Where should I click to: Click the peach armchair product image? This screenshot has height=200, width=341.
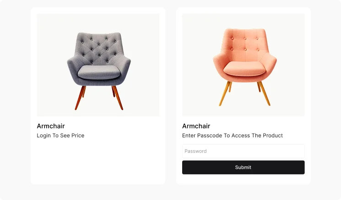coord(243,65)
